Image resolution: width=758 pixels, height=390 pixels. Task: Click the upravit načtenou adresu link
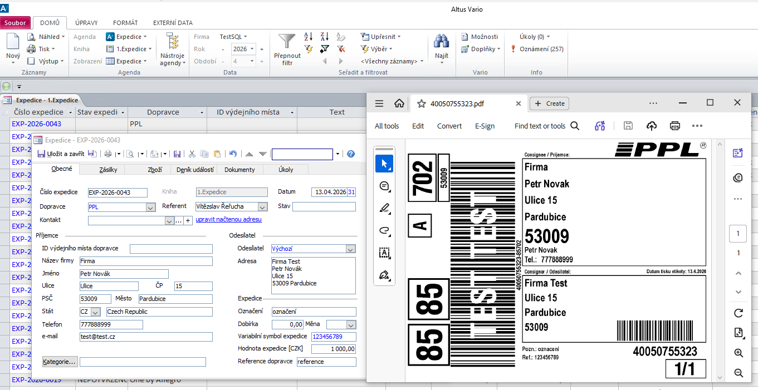[x=228, y=220]
